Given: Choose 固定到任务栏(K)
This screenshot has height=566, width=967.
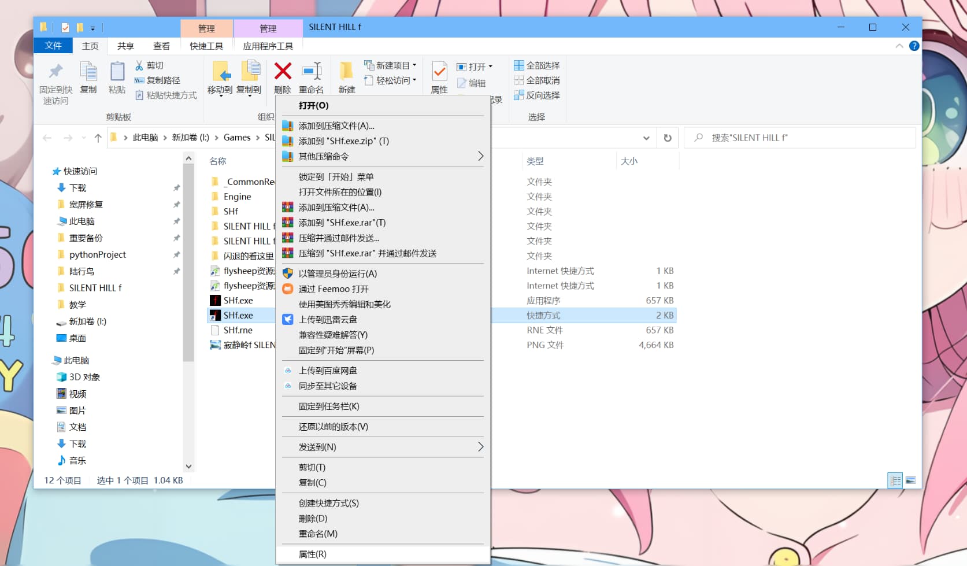Looking at the screenshot, I should 383,406.
